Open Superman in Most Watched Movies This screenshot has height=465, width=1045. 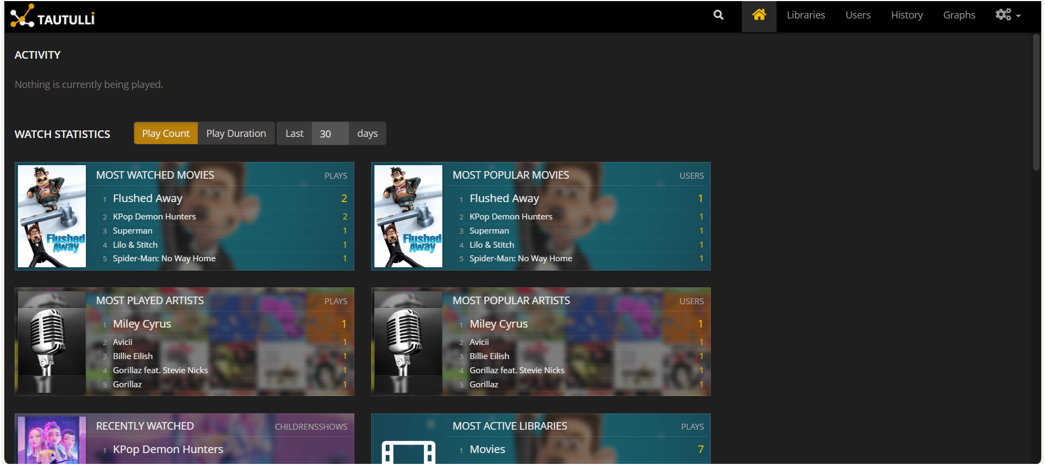pyautogui.click(x=133, y=231)
